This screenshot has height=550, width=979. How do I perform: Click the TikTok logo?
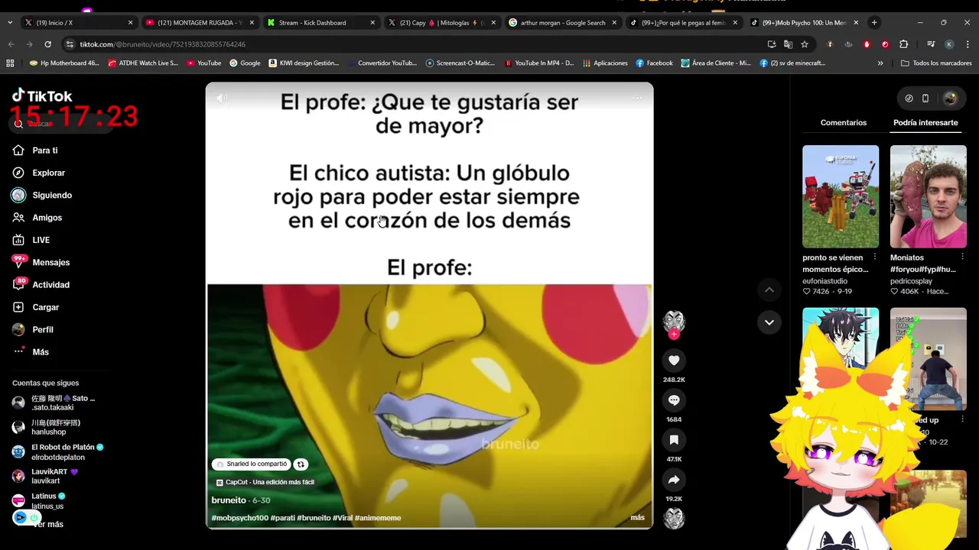click(x=42, y=95)
